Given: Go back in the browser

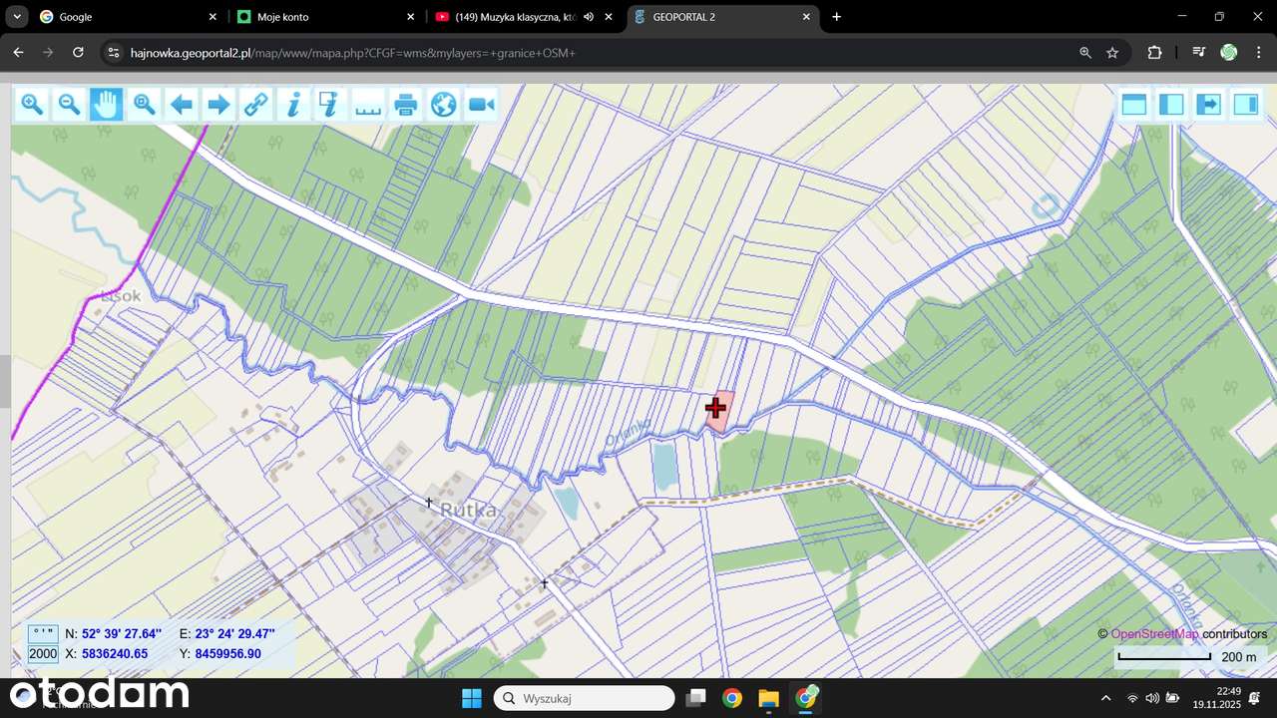Looking at the screenshot, I should [18, 53].
